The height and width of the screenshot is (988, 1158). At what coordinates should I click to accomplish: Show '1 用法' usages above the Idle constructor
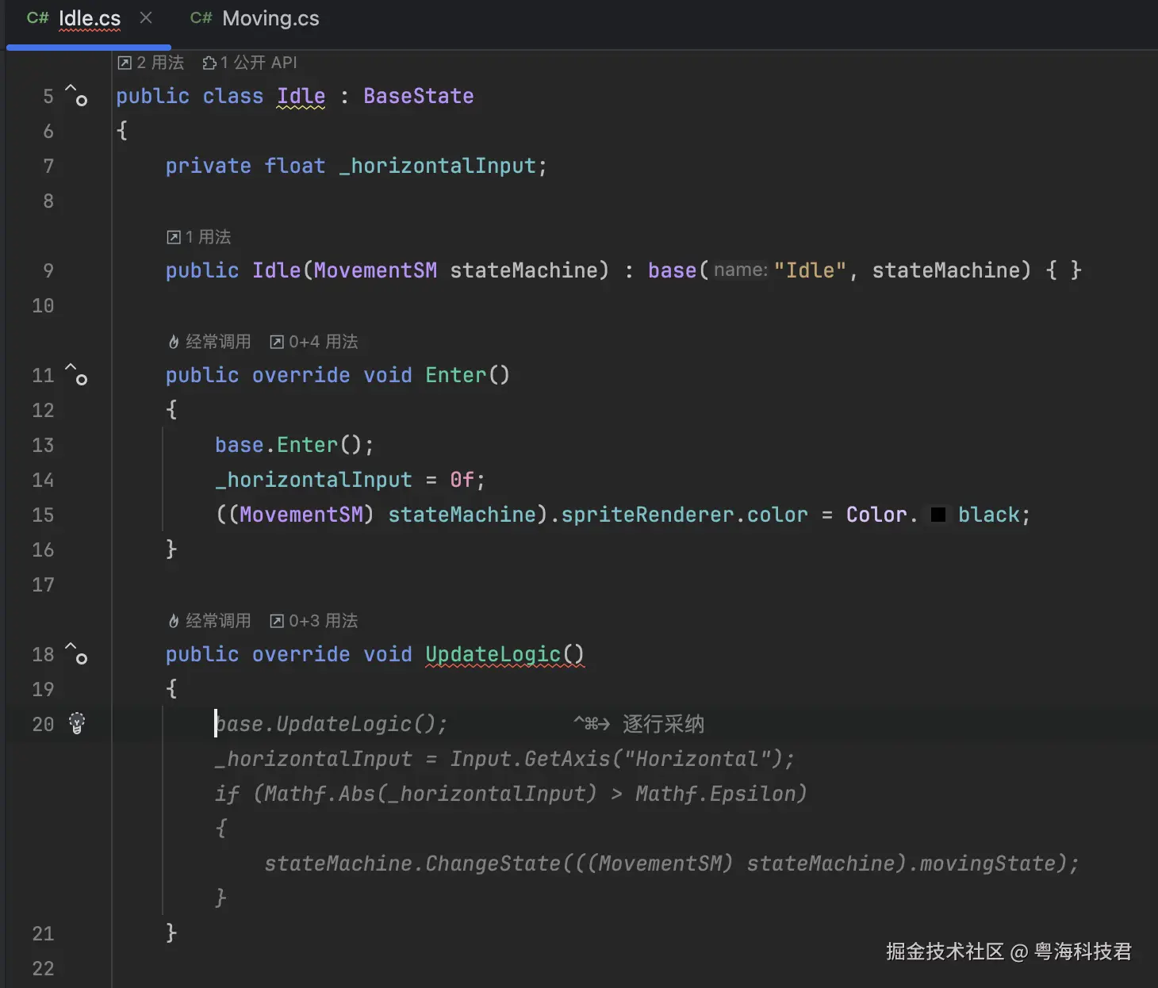click(199, 237)
